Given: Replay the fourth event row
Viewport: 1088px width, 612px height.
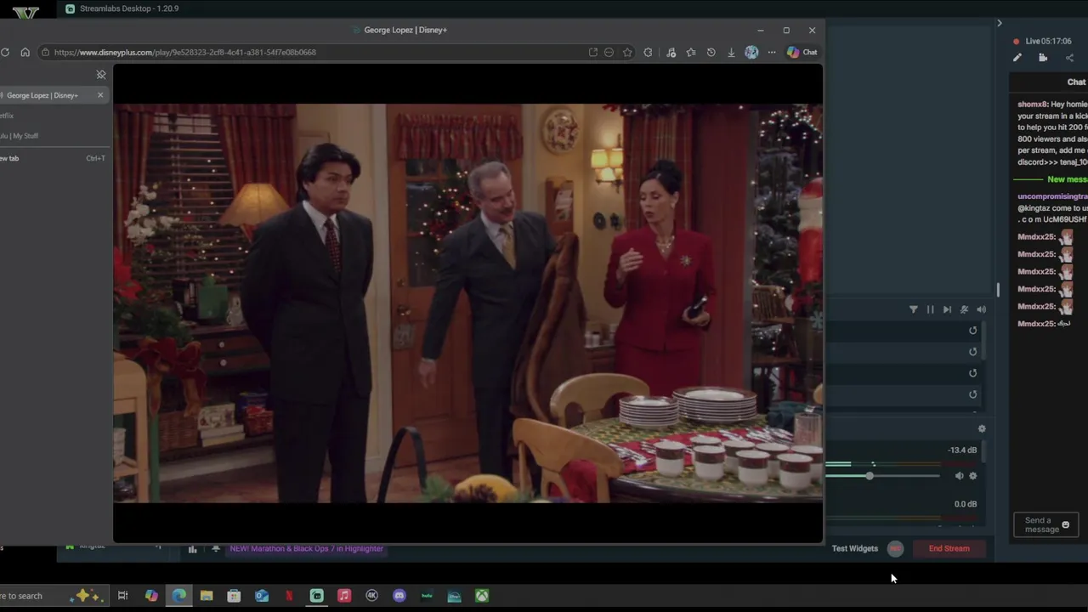Looking at the screenshot, I should [x=973, y=394].
